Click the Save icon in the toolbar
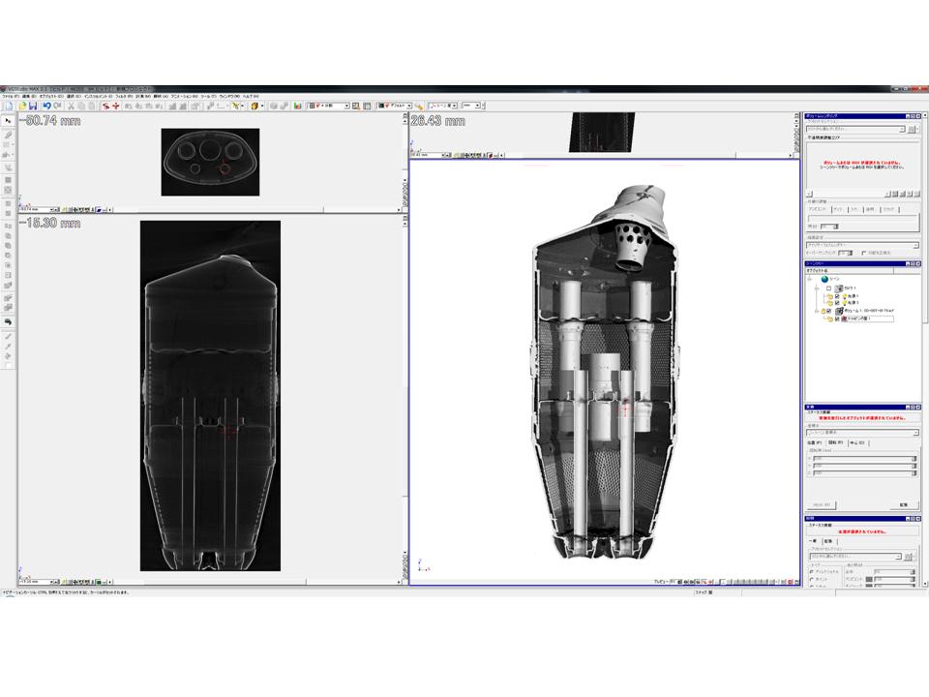The height and width of the screenshot is (697, 929). (x=32, y=106)
